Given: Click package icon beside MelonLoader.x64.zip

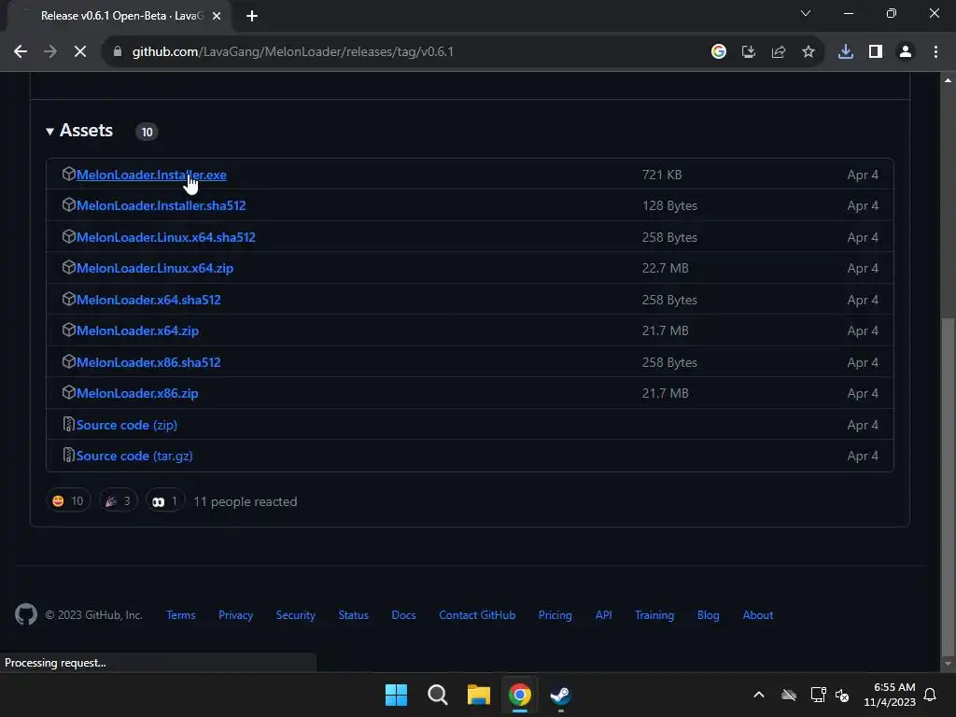Looking at the screenshot, I should pyautogui.click(x=68, y=330).
